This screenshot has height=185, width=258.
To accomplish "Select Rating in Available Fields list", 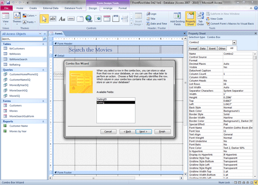I will point(116,102).
